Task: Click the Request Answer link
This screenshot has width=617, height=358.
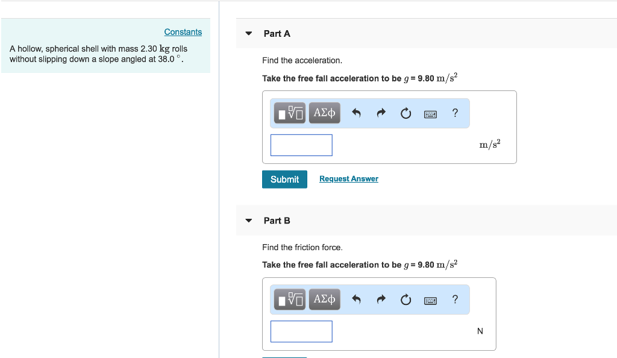Action: coord(349,179)
